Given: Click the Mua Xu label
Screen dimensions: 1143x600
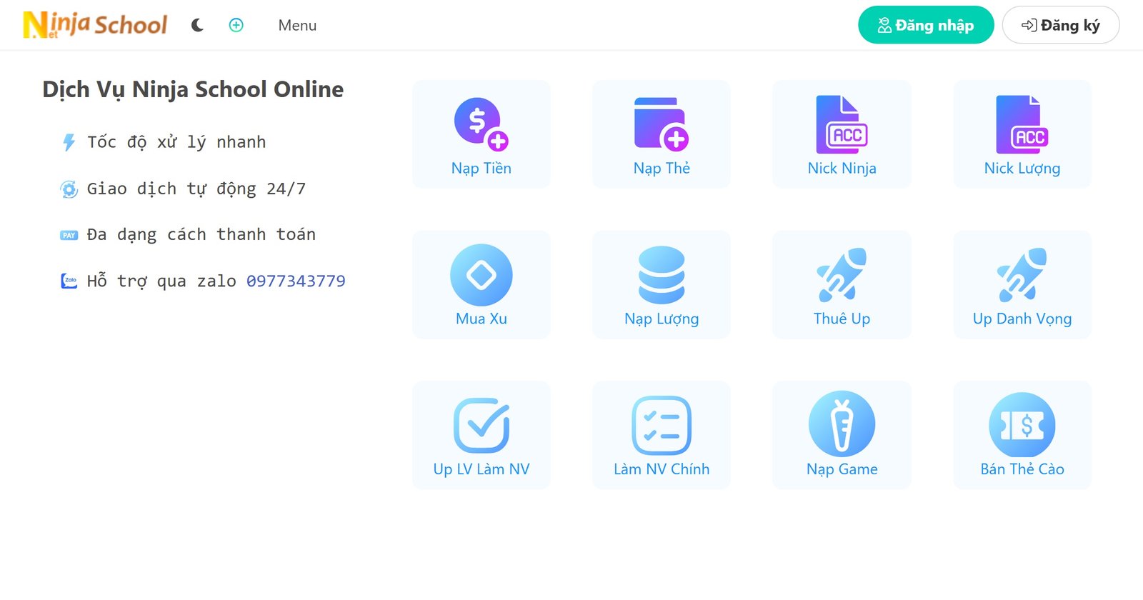Looking at the screenshot, I should 481,319.
